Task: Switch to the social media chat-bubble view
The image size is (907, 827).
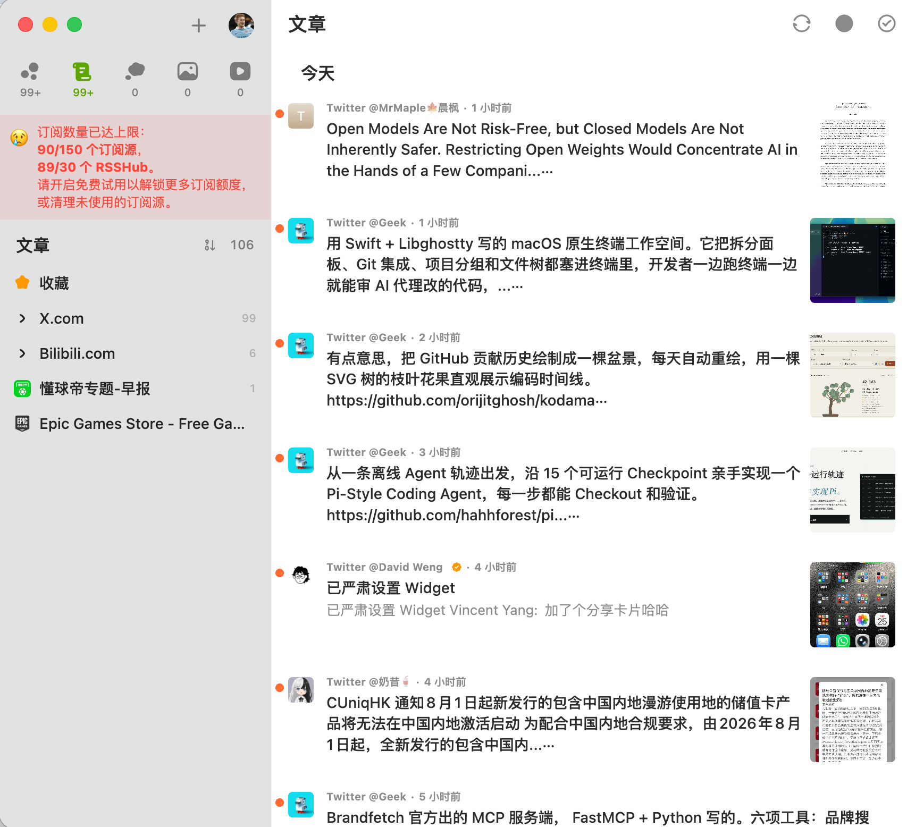Action: pos(135,80)
